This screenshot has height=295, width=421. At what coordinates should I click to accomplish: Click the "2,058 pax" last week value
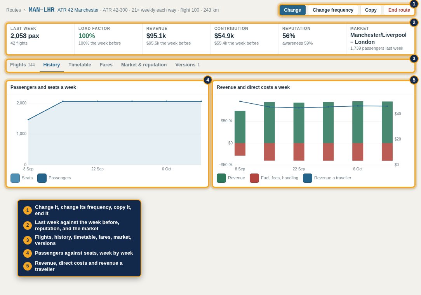pos(25,36)
